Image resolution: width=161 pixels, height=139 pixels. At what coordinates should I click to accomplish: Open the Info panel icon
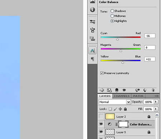tap(92, 10)
